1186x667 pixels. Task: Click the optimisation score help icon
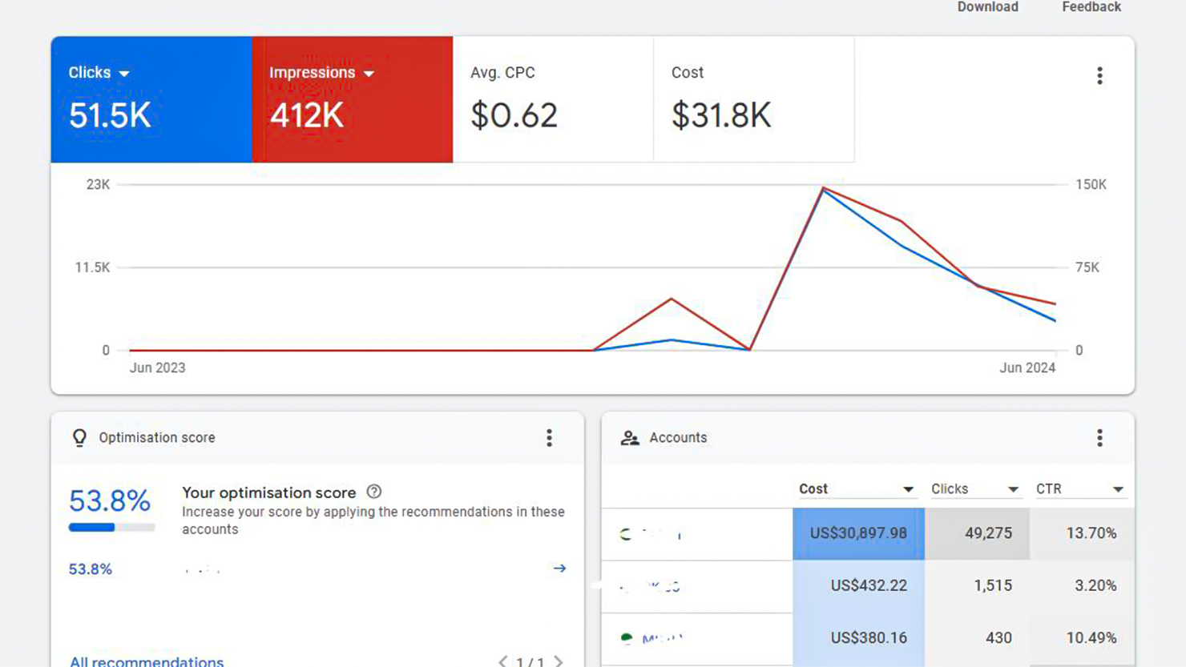tap(373, 492)
